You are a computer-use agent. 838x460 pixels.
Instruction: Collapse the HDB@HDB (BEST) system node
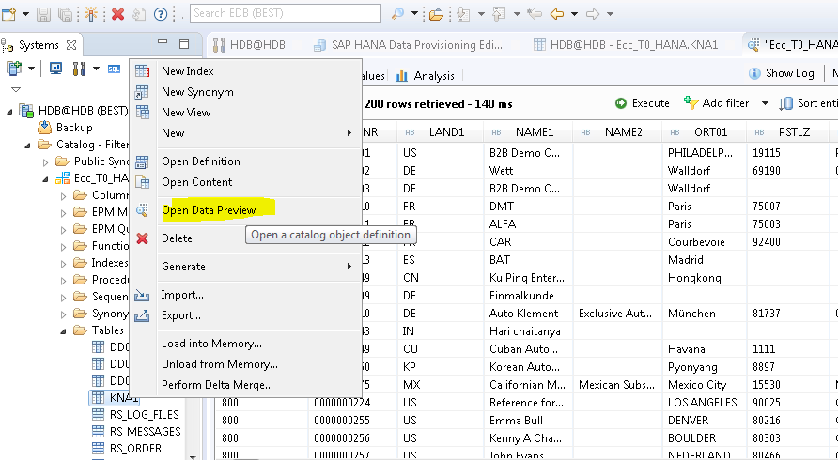9,111
